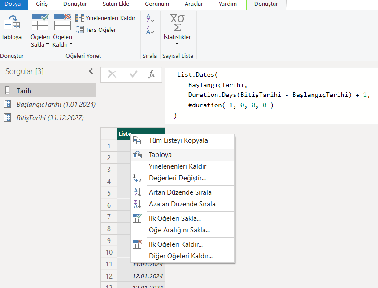Image resolution: width=378 pixels, height=288 pixels.
Task: Click the 12.01.2024 list cell
Action: click(x=141, y=276)
